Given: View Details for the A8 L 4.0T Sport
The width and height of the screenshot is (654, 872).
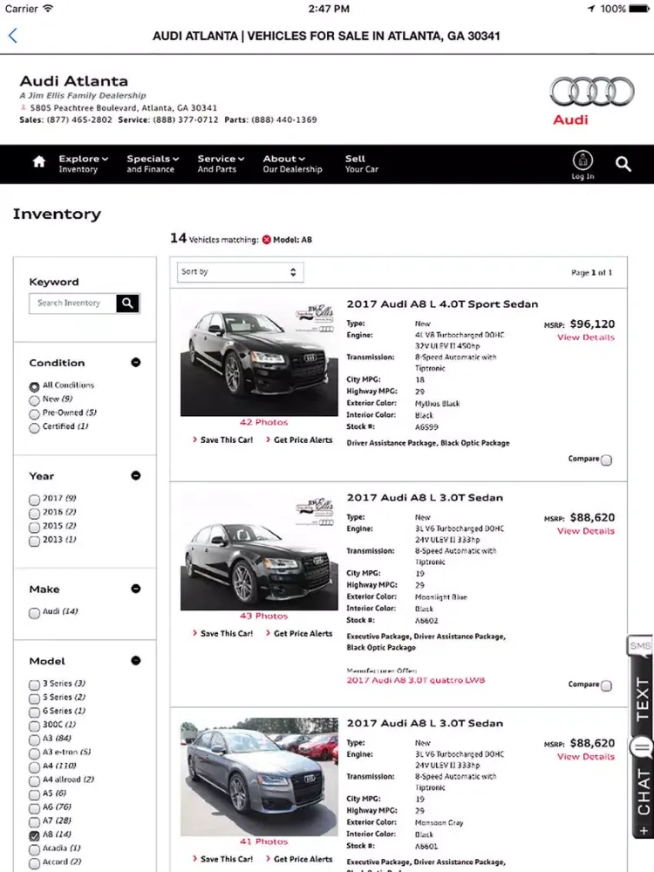Looking at the screenshot, I should coord(586,337).
